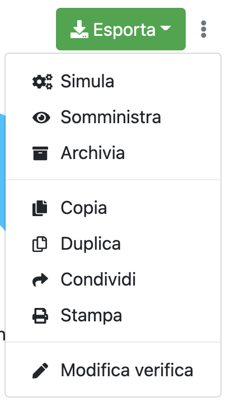
Task: Open the three-dot kebab menu
Action: pos(204,29)
